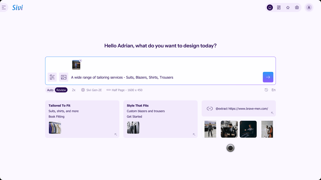Open Half Page - 1600 x 450 size selector
The width and height of the screenshot is (321, 180).
pyautogui.click(x=125, y=90)
